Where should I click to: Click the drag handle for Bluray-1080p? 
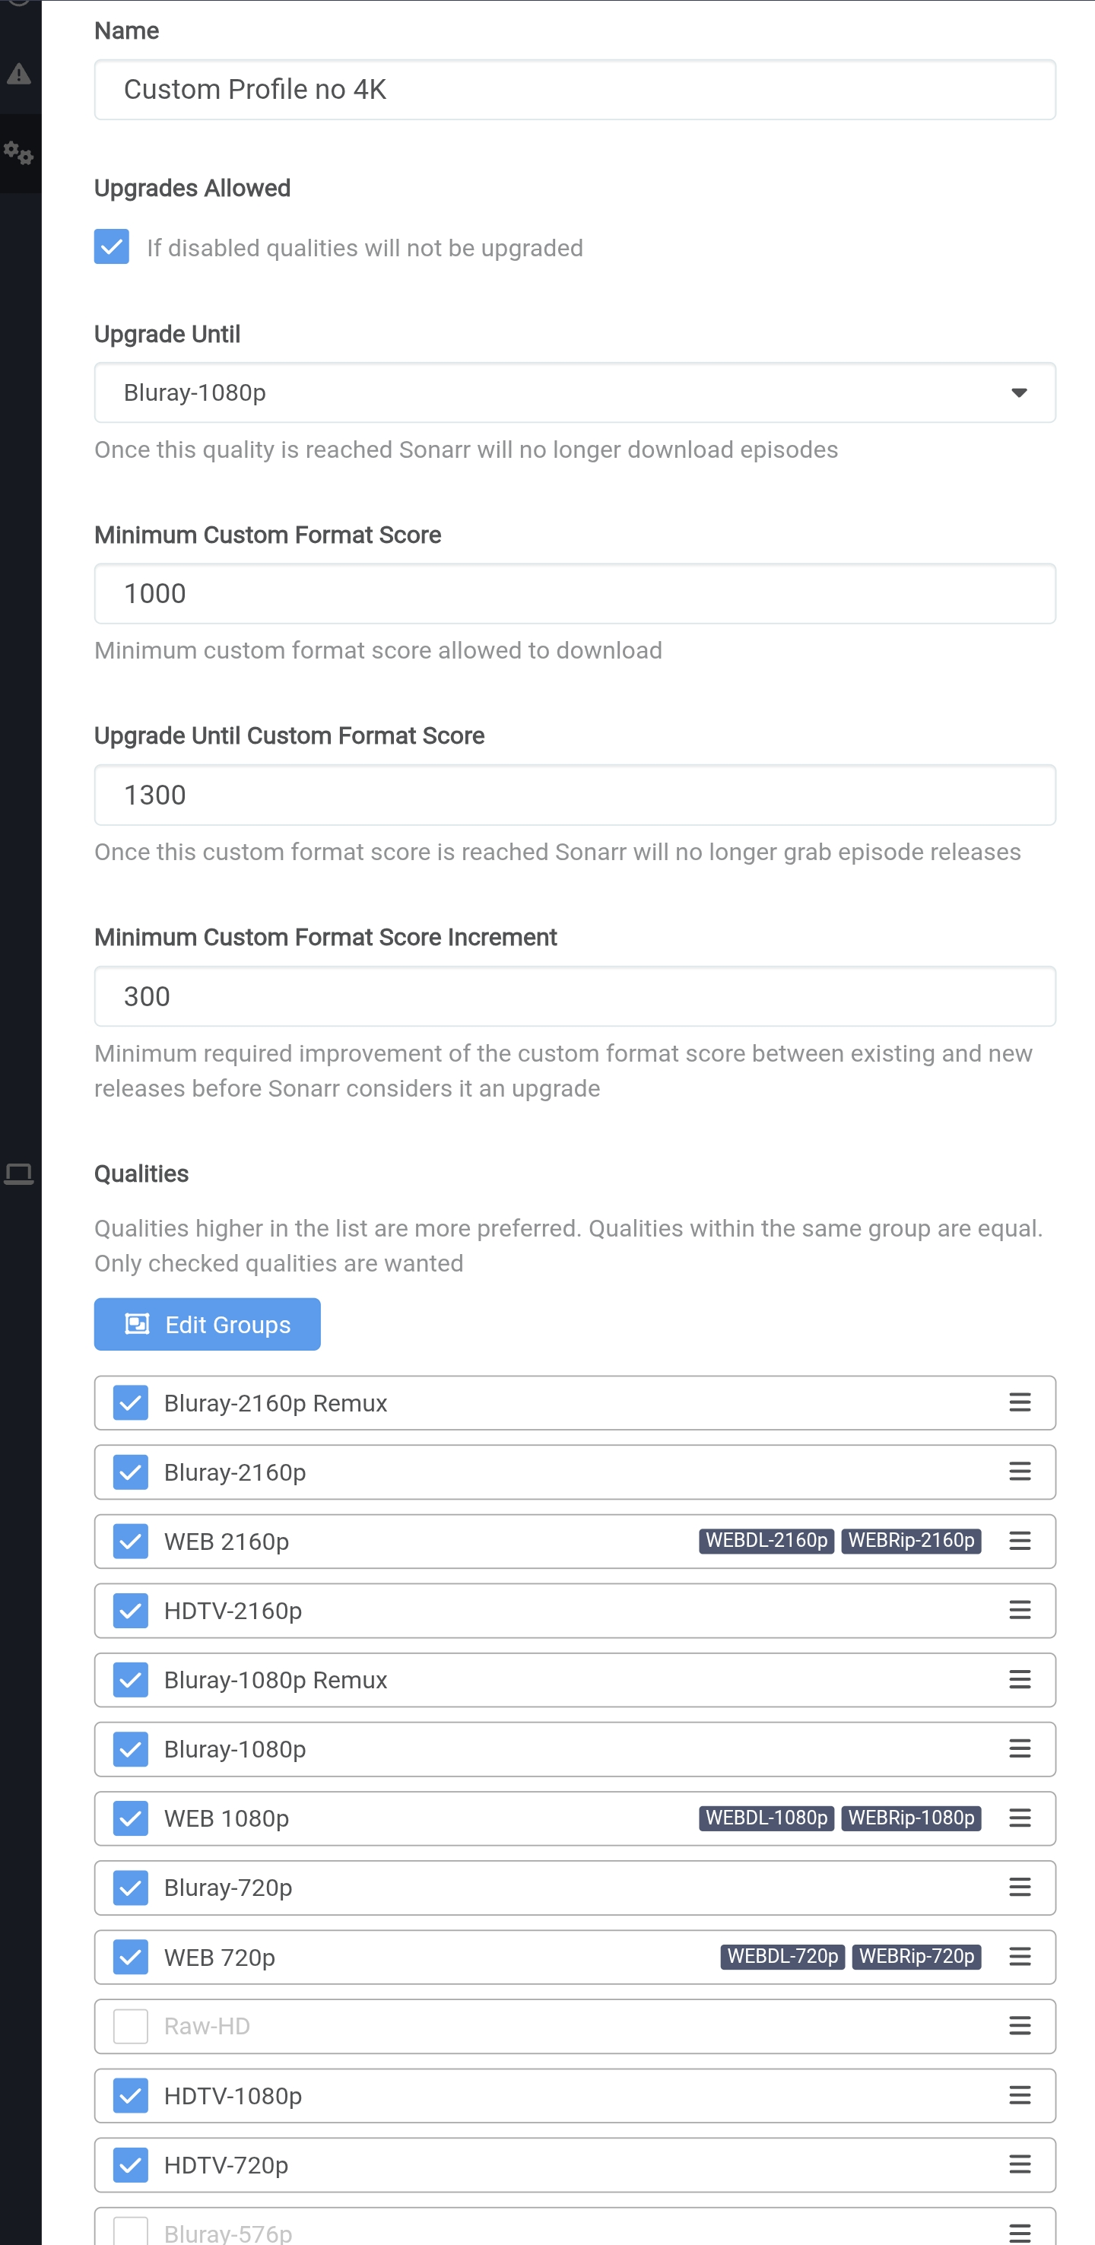pos(1019,1748)
